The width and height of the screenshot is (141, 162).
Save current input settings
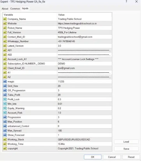tap(126, 149)
